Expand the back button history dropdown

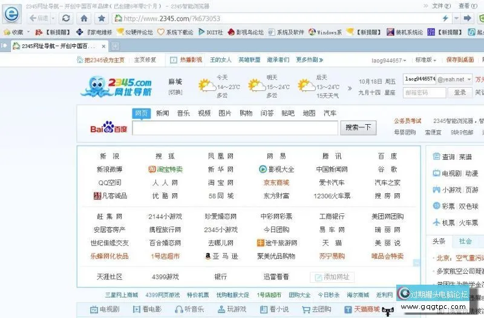pyautogui.click(x=53, y=18)
